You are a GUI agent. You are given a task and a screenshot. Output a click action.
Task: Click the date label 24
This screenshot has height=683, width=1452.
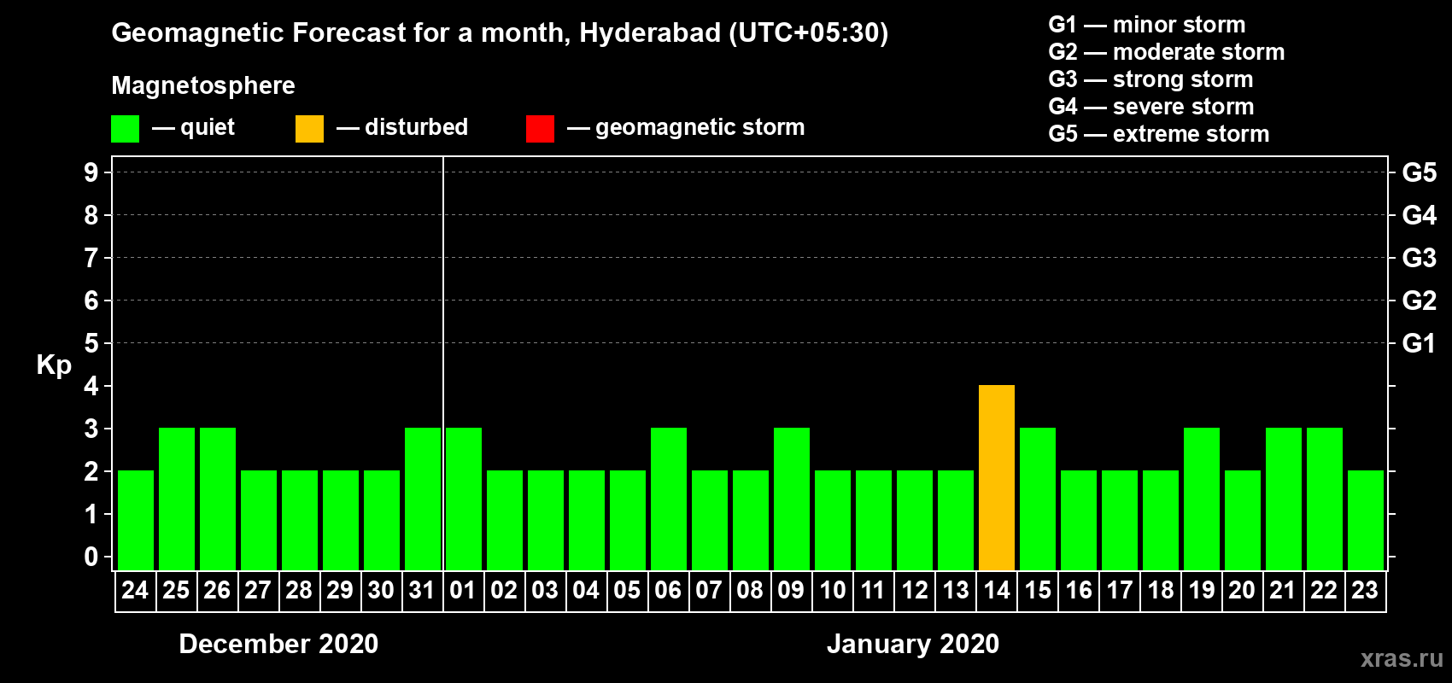[135, 590]
